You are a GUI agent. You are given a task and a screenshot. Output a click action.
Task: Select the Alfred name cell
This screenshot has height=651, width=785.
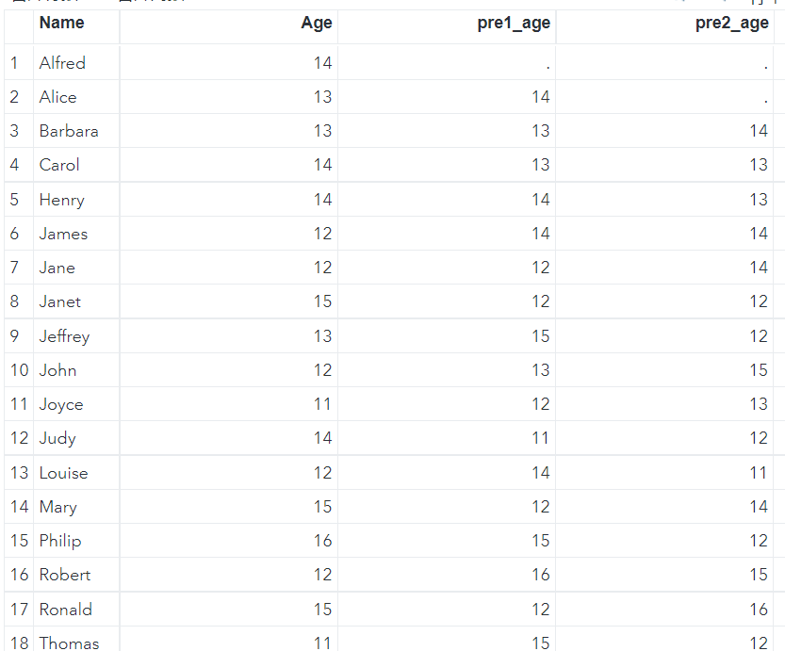[x=76, y=63]
